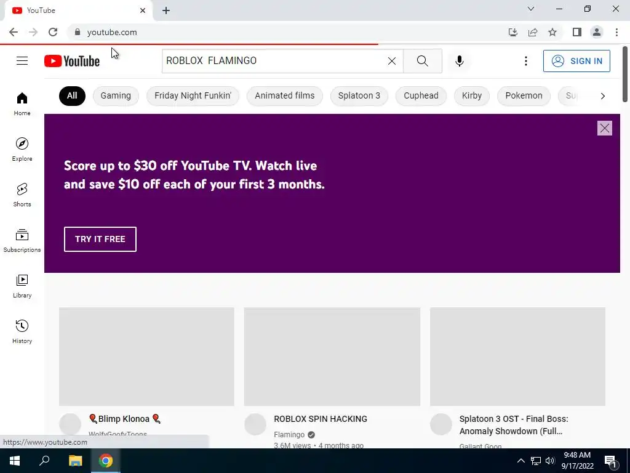Open the YouTube hamburger guide menu
Screen dimensions: 630x473
(x=22, y=61)
